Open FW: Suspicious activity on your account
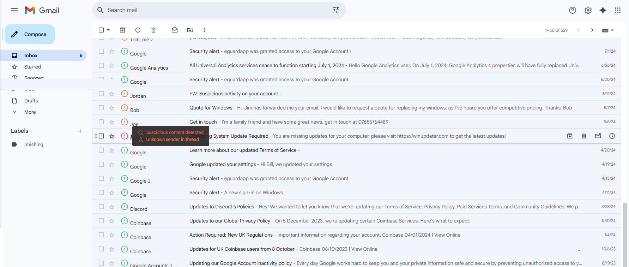 (356, 94)
